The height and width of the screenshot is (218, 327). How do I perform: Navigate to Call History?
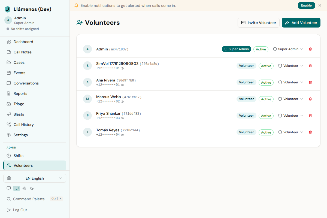pyautogui.click(x=35, y=125)
